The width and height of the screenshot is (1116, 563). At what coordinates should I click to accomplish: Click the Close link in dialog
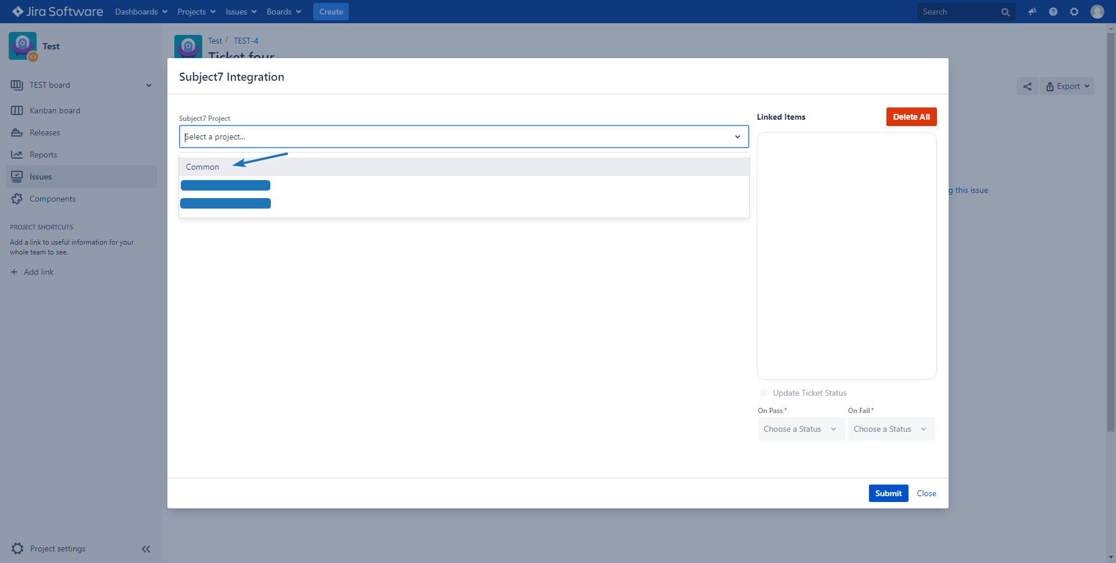pos(927,493)
